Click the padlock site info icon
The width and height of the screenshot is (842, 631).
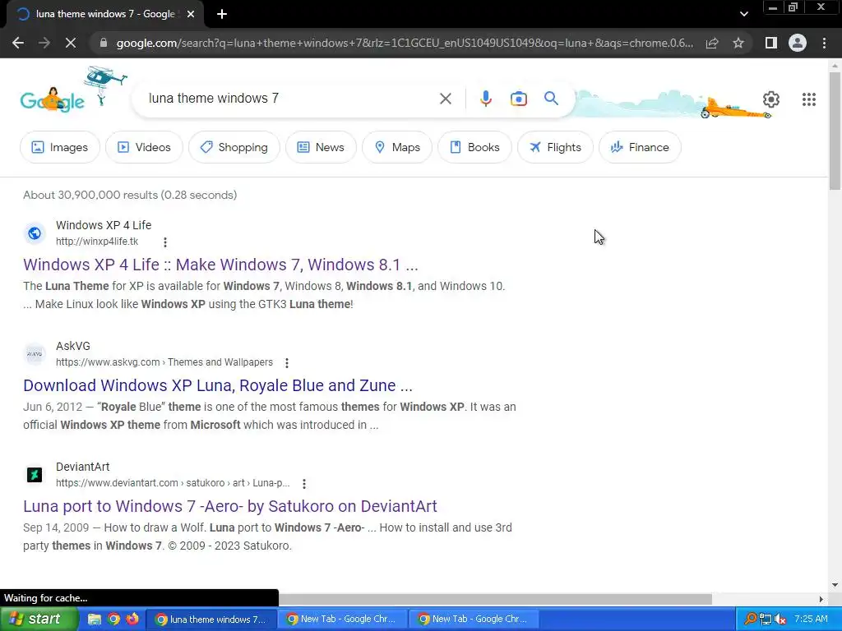click(x=104, y=43)
